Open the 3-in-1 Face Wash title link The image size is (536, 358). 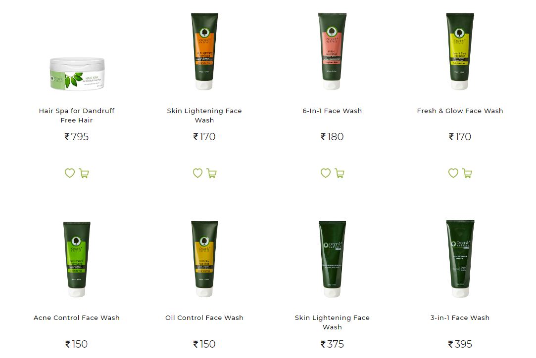(x=460, y=318)
